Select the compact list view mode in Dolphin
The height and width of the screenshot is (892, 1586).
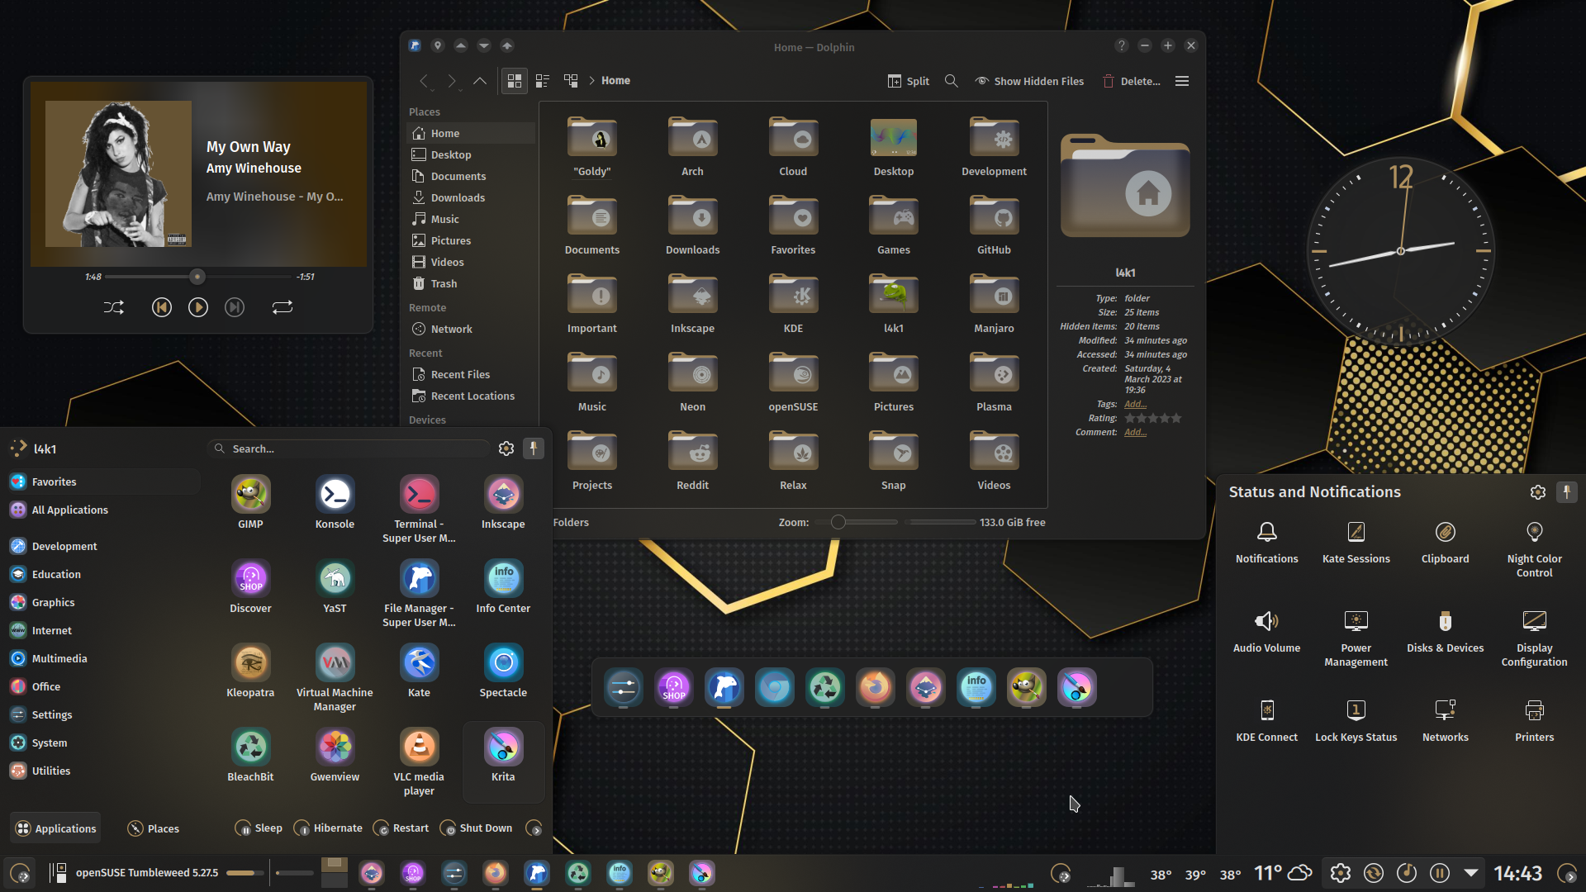point(542,81)
